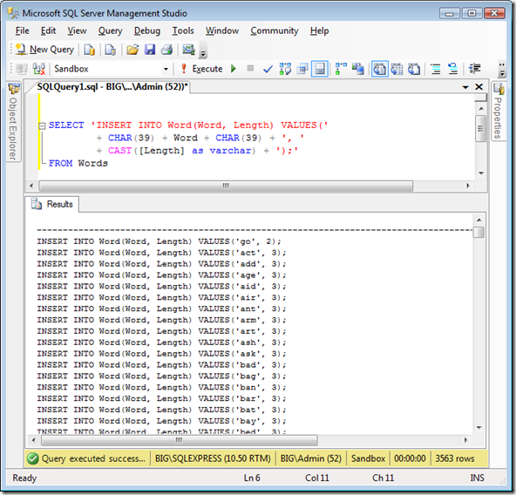This screenshot has width=516, height=495.
Task: Start debugging with the green arrow
Action: [234, 69]
